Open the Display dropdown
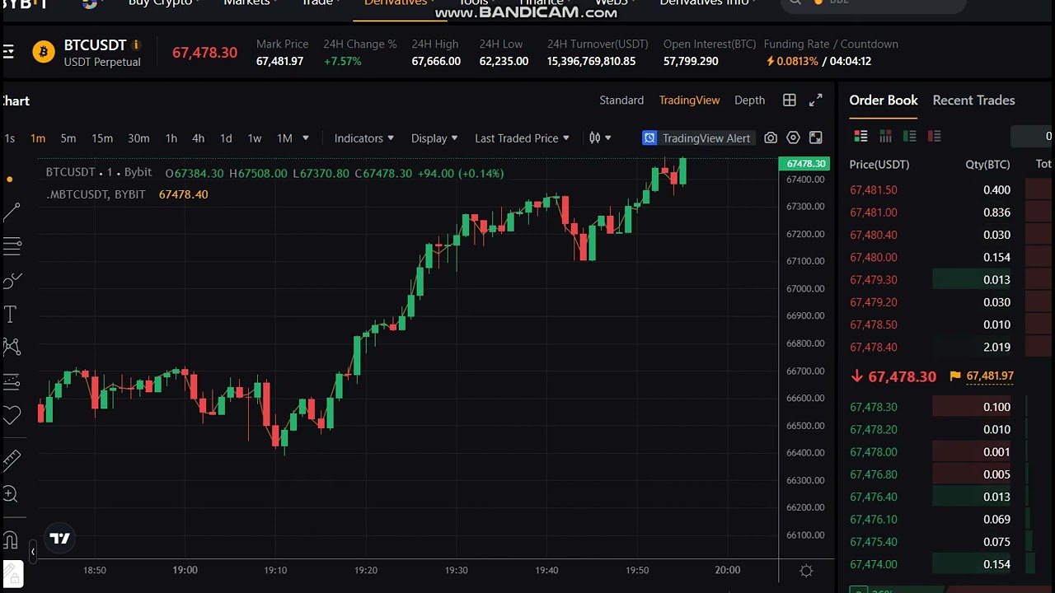The height and width of the screenshot is (593, 1055). [x=434, y=138]
